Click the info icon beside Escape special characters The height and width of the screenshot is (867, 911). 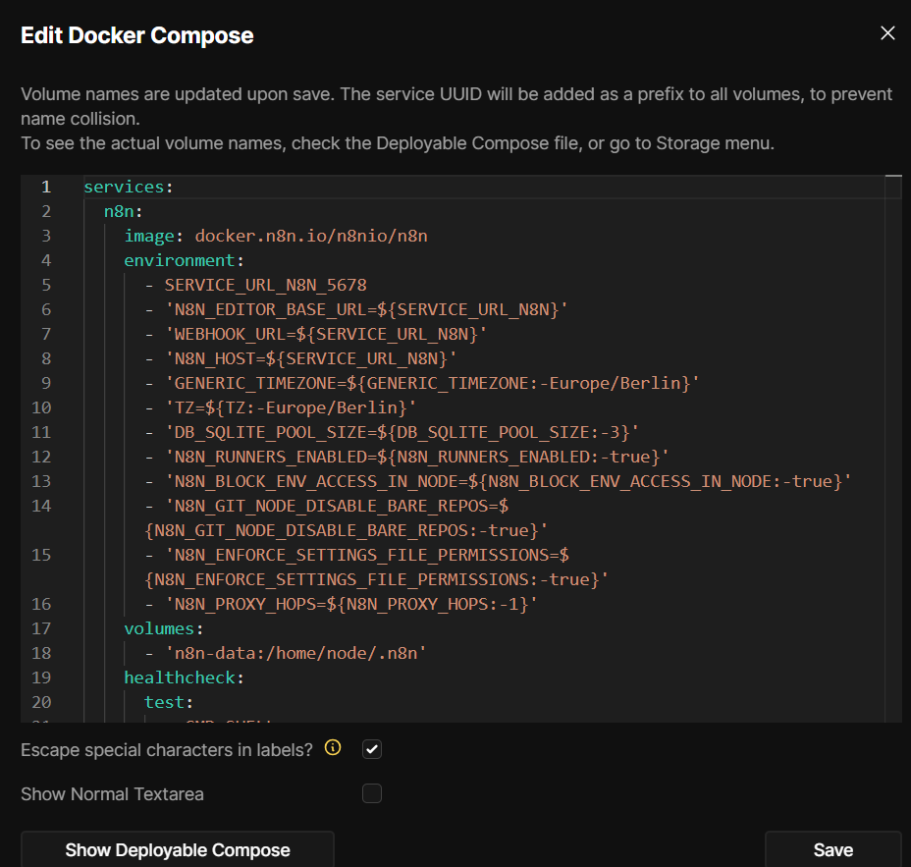(333, 749)
